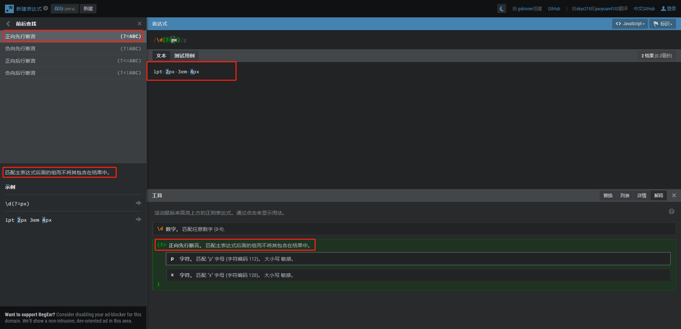Click the closing parenthesis explanation row
The height and width of the screenshot is (329, 681).
(158, 284)
